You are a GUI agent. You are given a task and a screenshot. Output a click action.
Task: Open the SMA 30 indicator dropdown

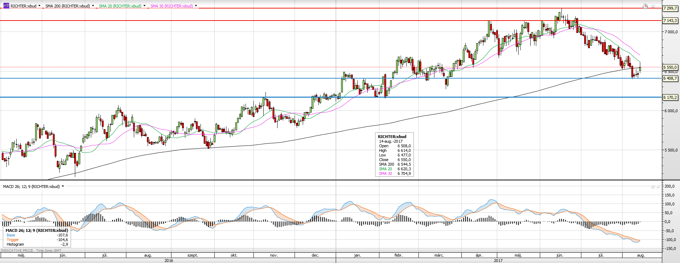coord(196,6)
